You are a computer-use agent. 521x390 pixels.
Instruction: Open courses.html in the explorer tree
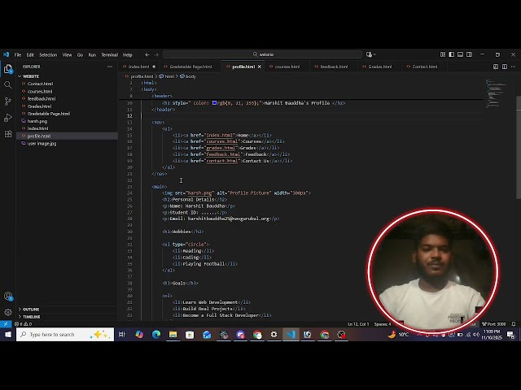[67, 91]
